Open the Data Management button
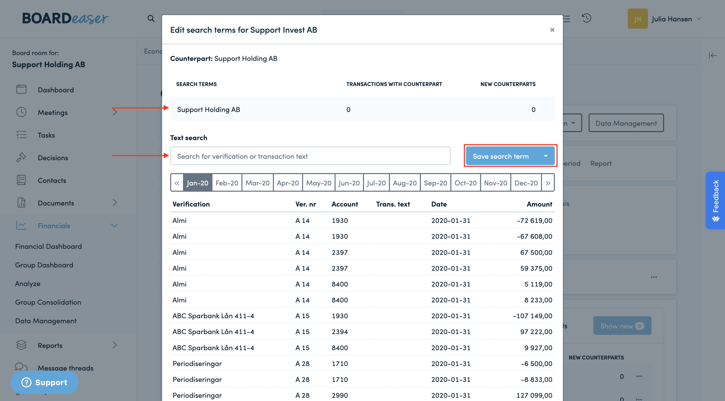This screenshot has width=725, height=401. point(626,123)
